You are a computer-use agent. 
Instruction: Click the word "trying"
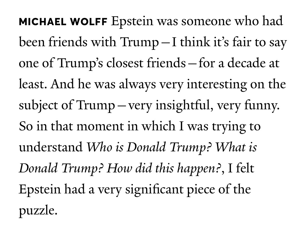(x=228, y=126)
